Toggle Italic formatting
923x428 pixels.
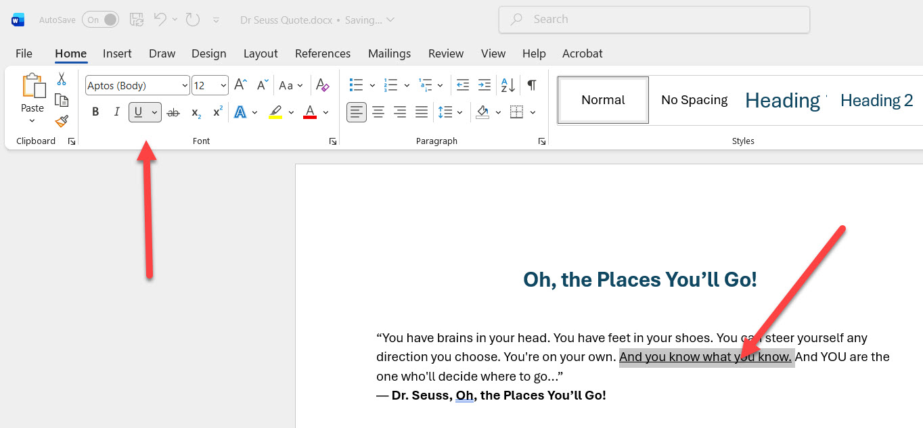[116, 112]
